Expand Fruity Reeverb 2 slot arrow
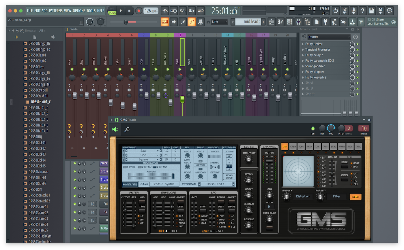 click(303, 77)
